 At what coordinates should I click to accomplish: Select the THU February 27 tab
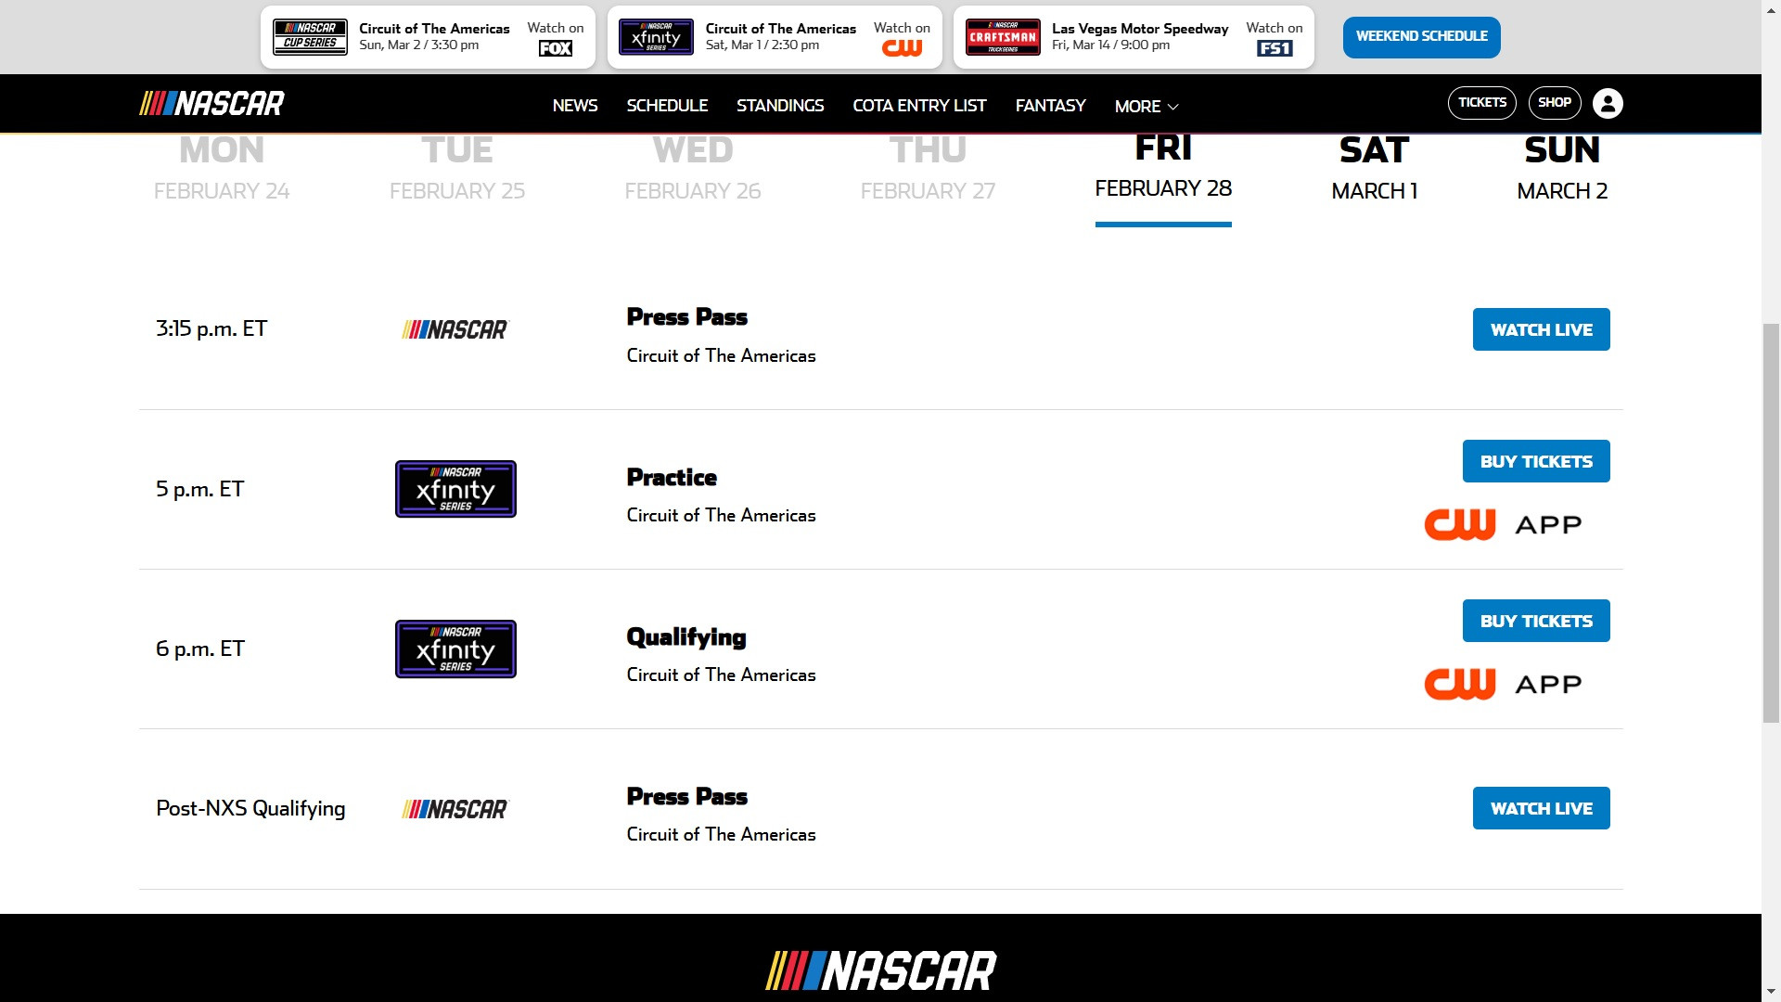[x=928, y=168]
